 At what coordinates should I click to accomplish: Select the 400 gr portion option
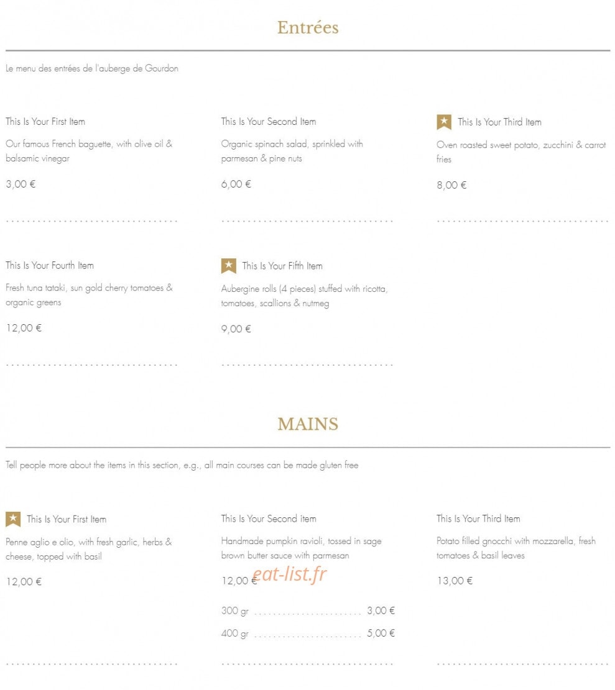coord(308,633)
